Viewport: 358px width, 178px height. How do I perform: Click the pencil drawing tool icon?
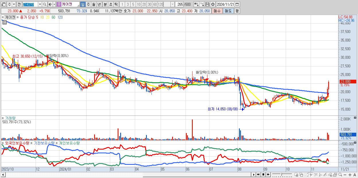click(325, 175)
